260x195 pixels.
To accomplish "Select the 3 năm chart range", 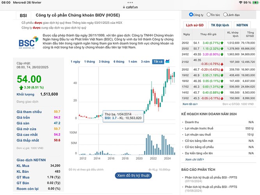I will [x=145, y=62].
